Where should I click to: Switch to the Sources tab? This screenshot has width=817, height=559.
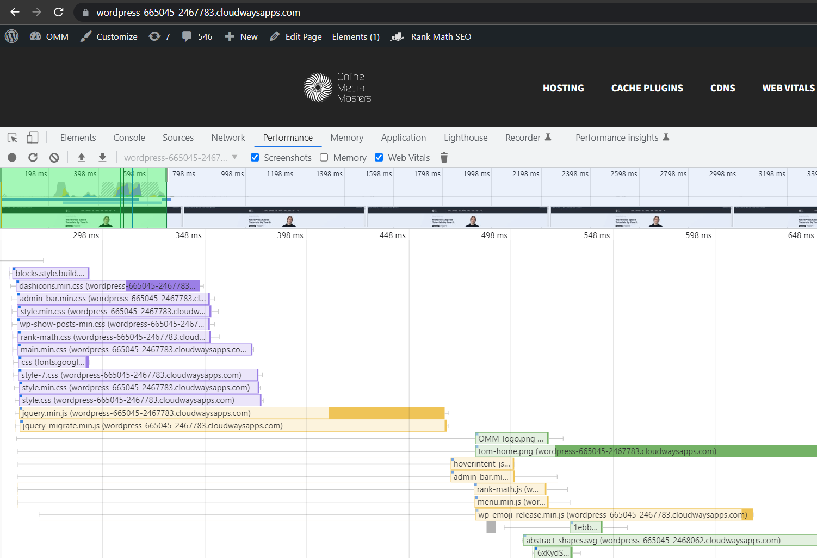coord(178,138)
